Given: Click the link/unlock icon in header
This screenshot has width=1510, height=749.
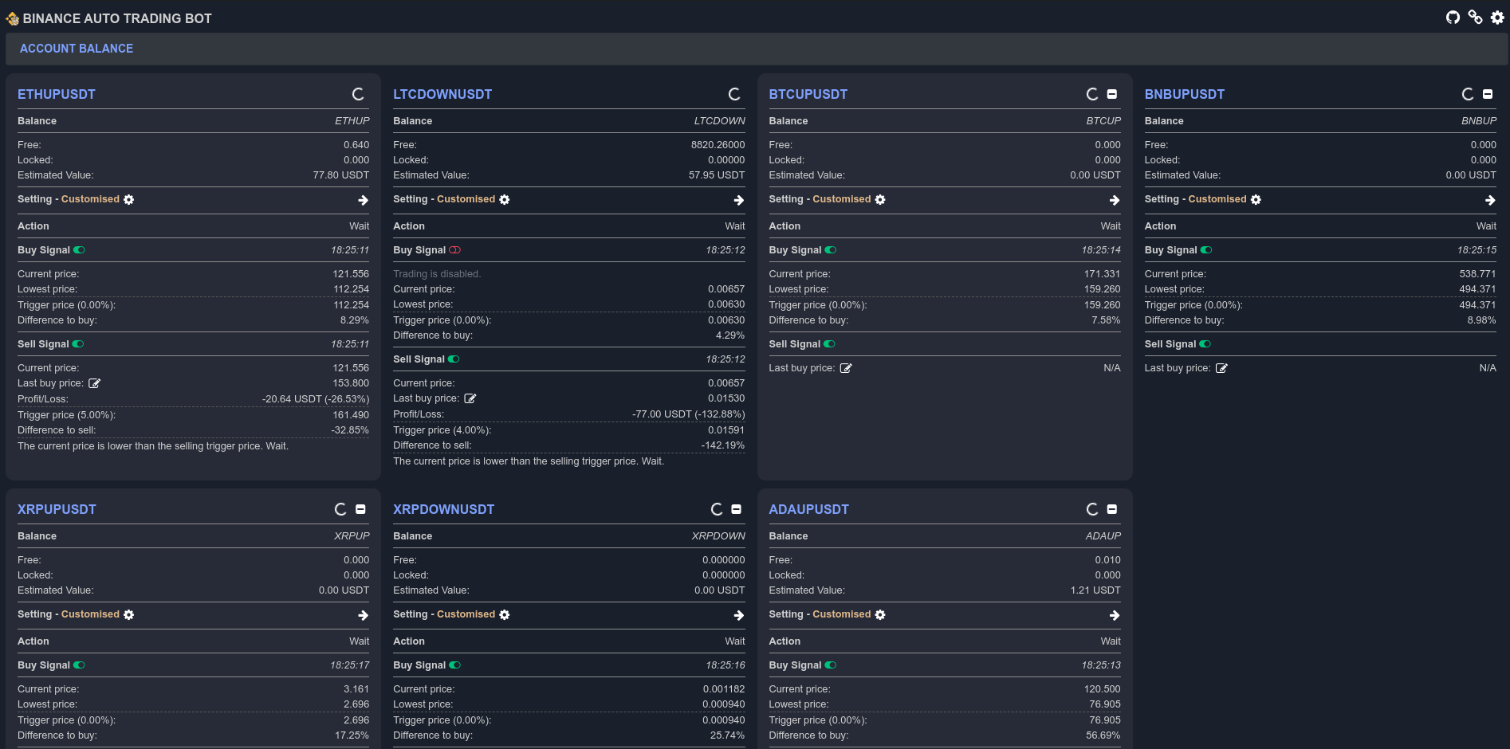Looking at the screenshot, I should pyautogui.click(x=1475, y=18).
